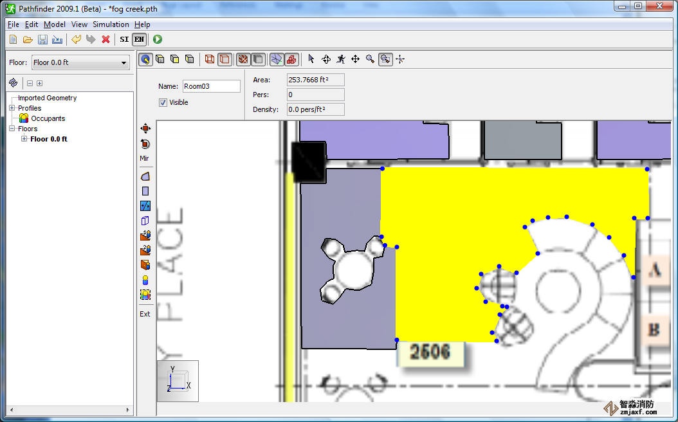This screenshot has height=422, width=678.
Task: Select the Add Polygonal Room tool
Action: click(145, 176)
